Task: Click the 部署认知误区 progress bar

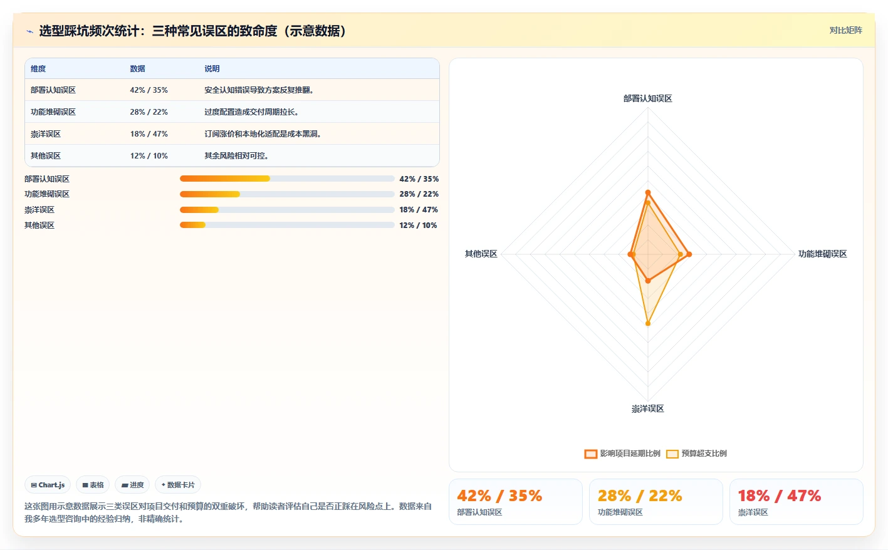Action: [287, 179]
